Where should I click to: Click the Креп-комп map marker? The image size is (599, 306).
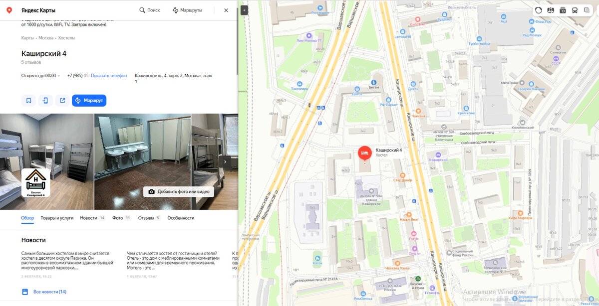tap(466, 108)
